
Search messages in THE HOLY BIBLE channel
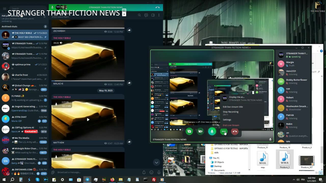tap(139, 15)
